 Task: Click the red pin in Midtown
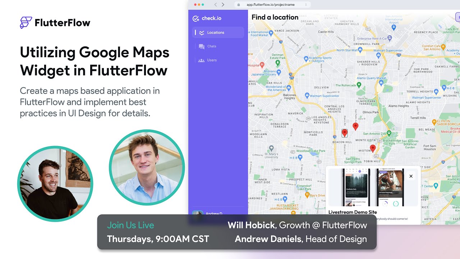pos(373,148)
